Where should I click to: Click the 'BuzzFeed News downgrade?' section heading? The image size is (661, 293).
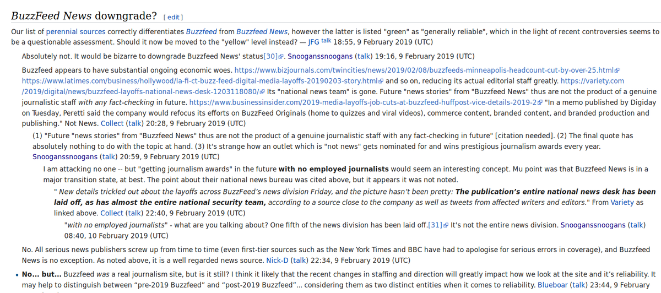(84, 16)
